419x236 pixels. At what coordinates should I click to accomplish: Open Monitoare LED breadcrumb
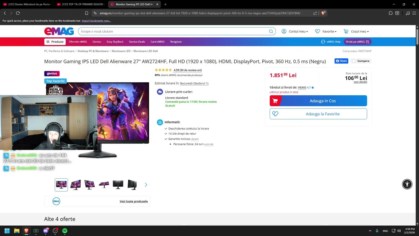click(x=121, y=51)
